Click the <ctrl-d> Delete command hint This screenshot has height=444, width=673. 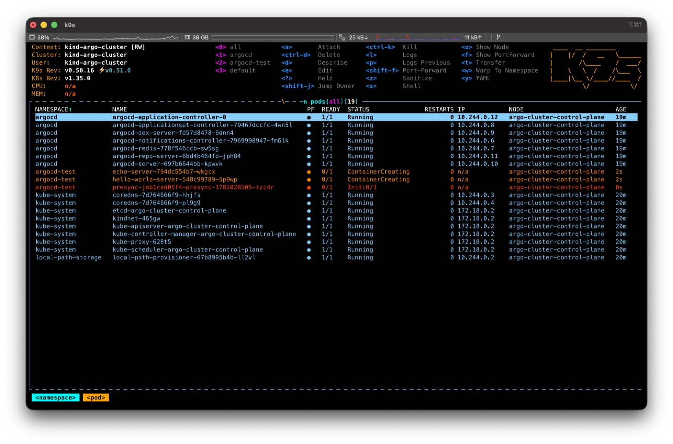(310, 55)
